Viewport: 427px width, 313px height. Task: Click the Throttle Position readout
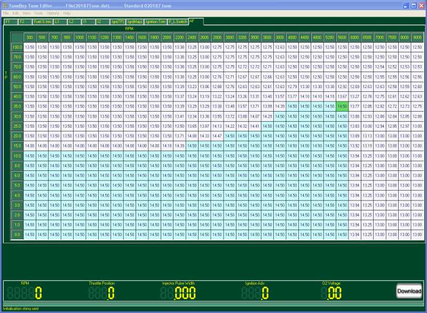(101, 293)
